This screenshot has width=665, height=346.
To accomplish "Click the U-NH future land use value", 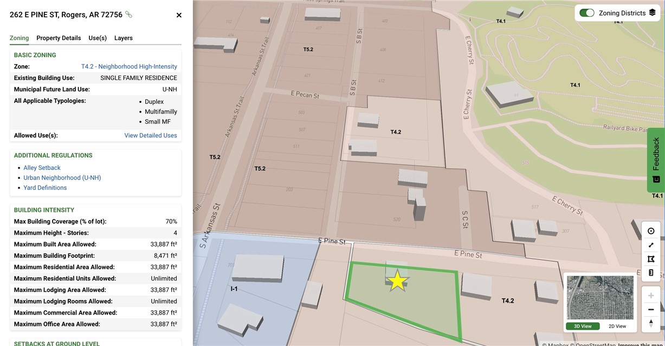I will (x=170, y=90).
